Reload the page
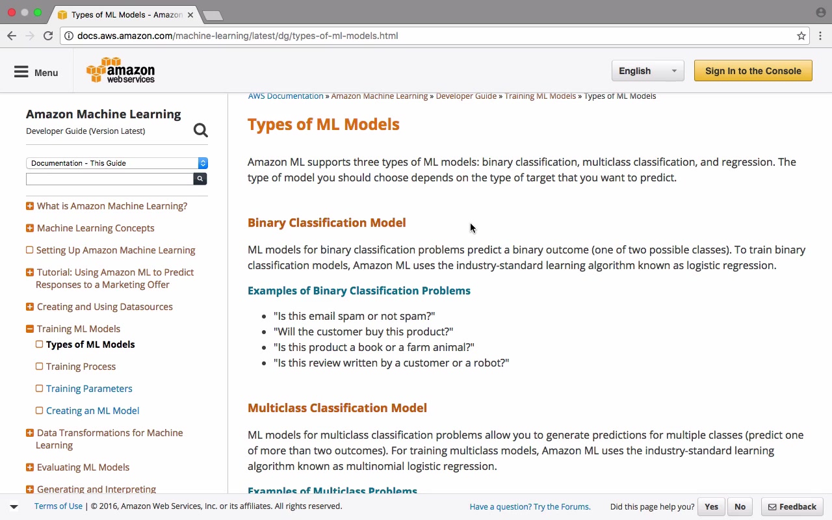 tap(48, 36)
